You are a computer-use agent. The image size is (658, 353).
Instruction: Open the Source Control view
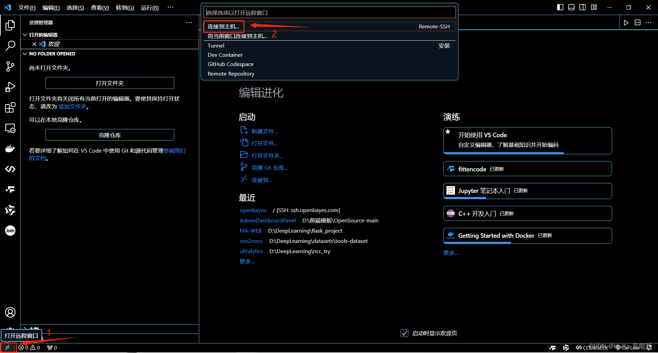10,66
